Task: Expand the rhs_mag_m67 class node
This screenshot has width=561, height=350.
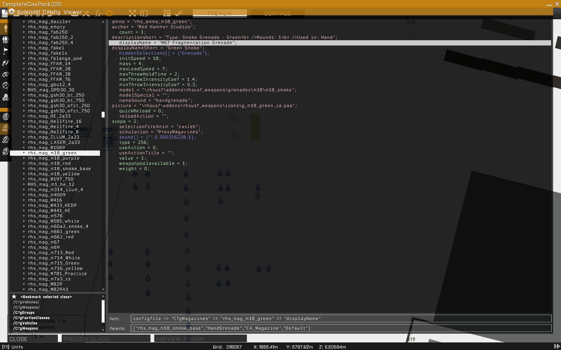Action: point(24,242)
